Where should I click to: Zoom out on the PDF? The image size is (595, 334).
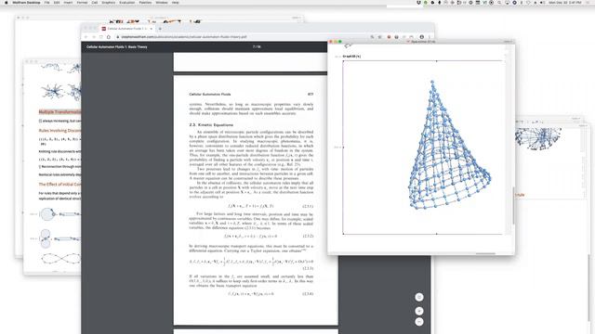click(x=419, y=322)
